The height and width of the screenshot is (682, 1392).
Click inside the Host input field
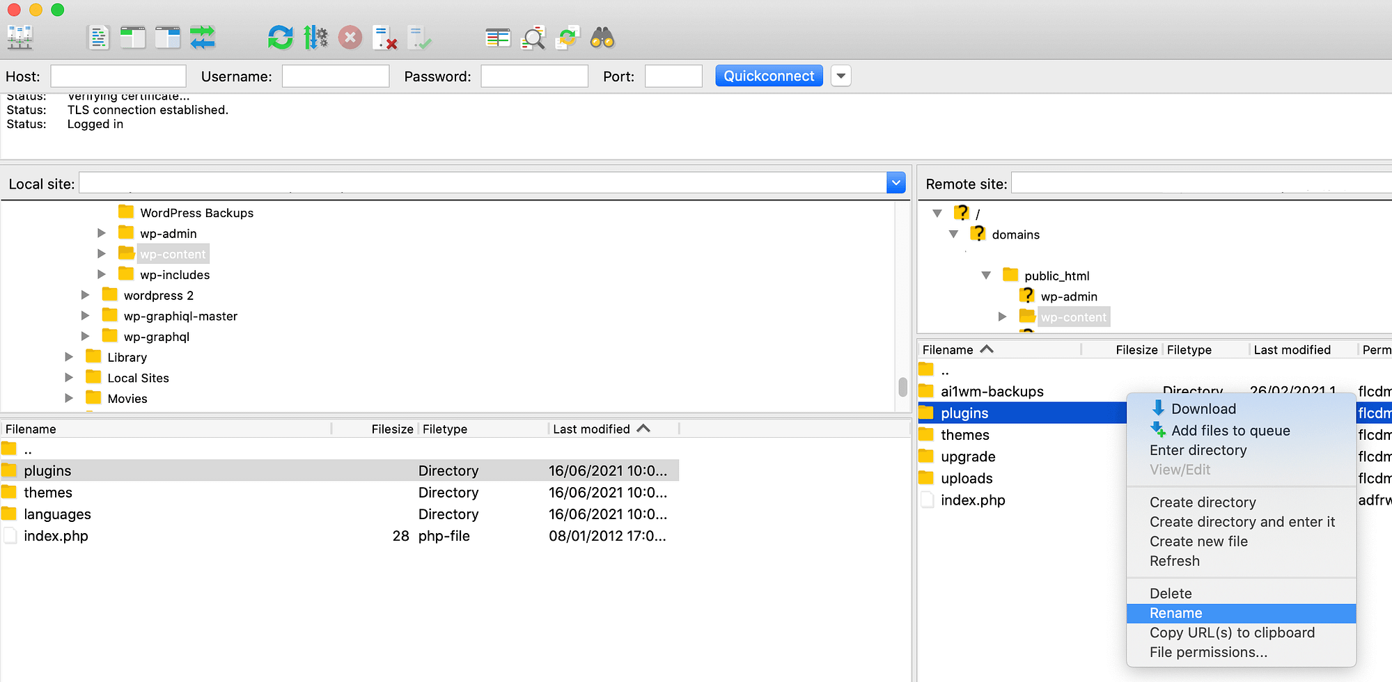(117, 75)
